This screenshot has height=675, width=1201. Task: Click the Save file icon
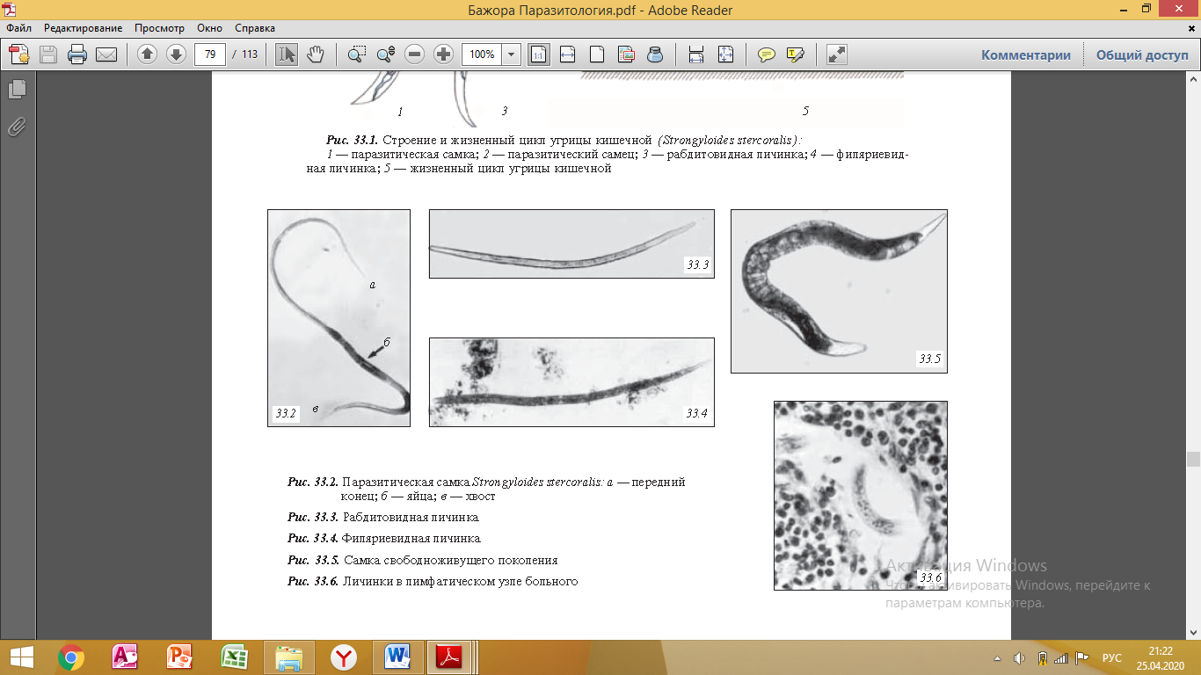pos(47,54)
